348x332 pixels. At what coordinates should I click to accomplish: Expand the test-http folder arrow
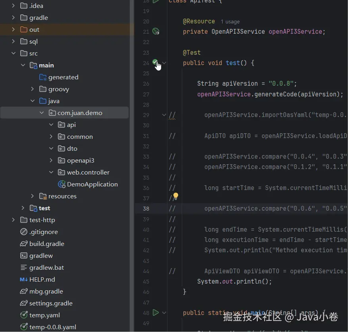[13, 220]
